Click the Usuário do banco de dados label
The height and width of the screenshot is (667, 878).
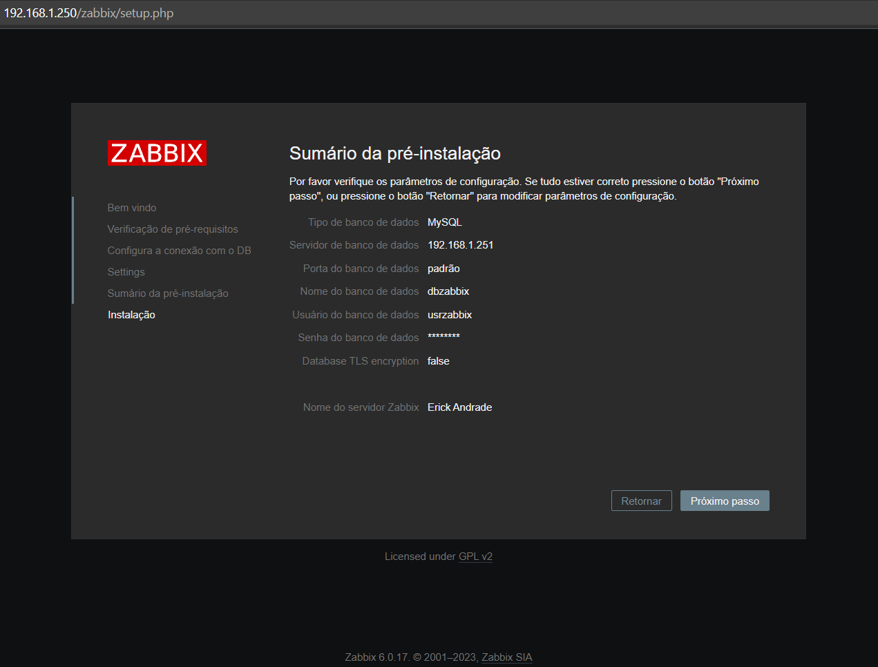click(355, 315)
